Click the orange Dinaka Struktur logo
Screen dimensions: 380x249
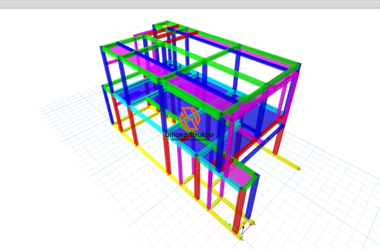click(190, 119)
